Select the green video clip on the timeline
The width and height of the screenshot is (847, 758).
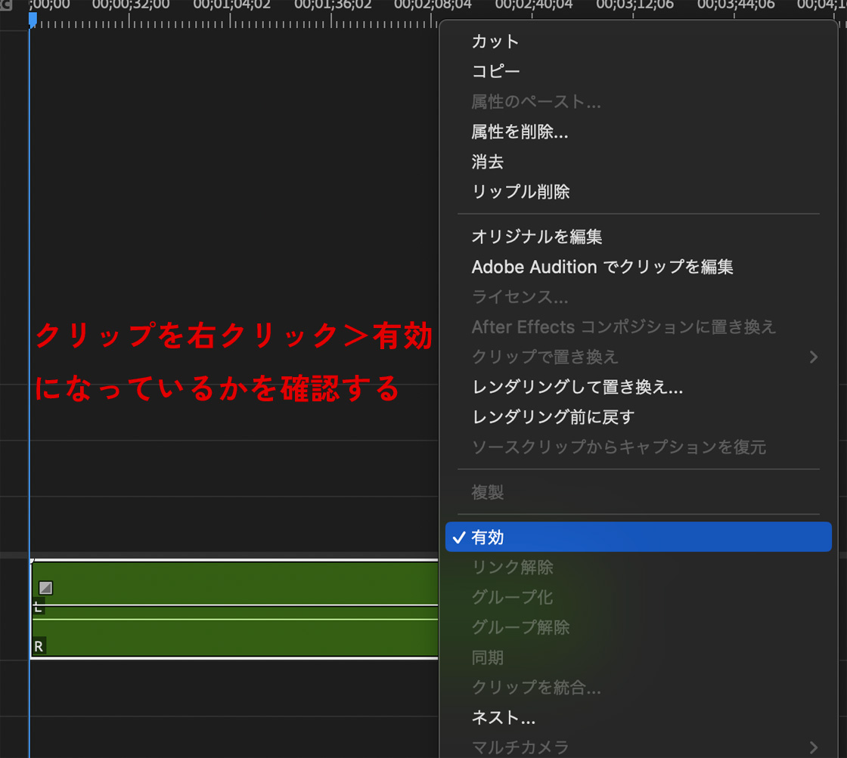235,583
